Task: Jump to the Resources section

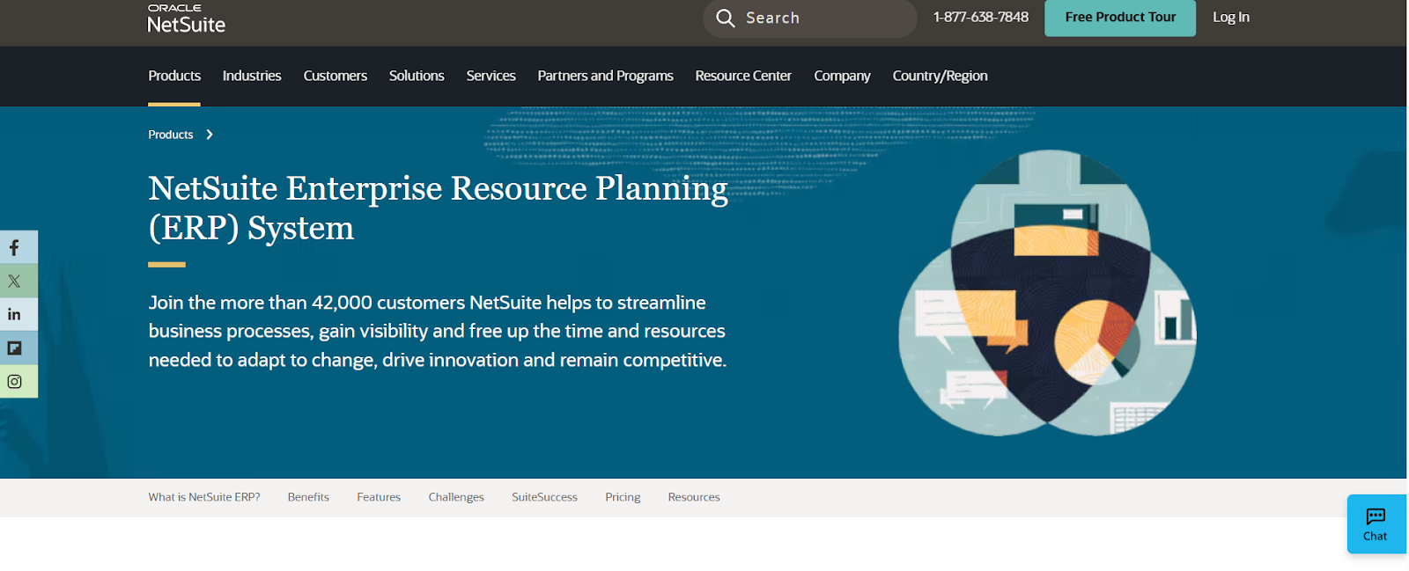Action: (694, 497)
